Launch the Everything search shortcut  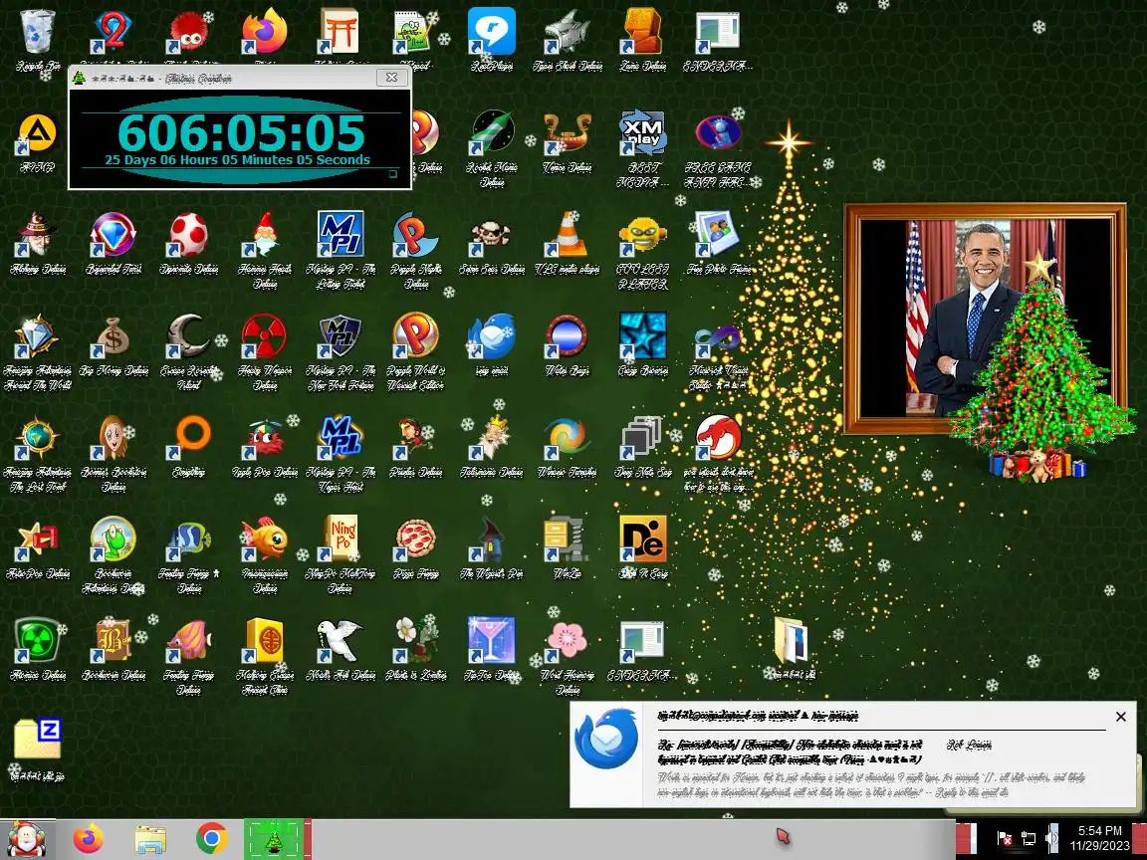point(189,439)
